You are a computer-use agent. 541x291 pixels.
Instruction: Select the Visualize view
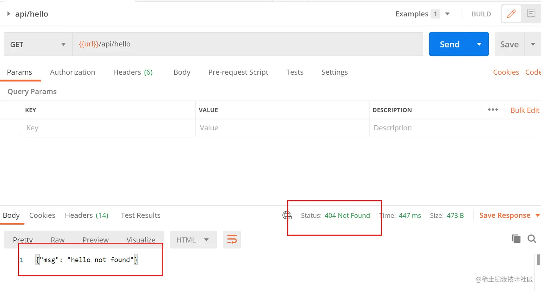pyautogui.click(x=141, y=240)
